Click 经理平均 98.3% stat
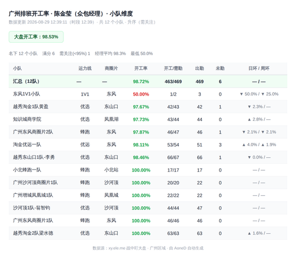This screenshot has height=261, width=296. click(x=110, y=53)
